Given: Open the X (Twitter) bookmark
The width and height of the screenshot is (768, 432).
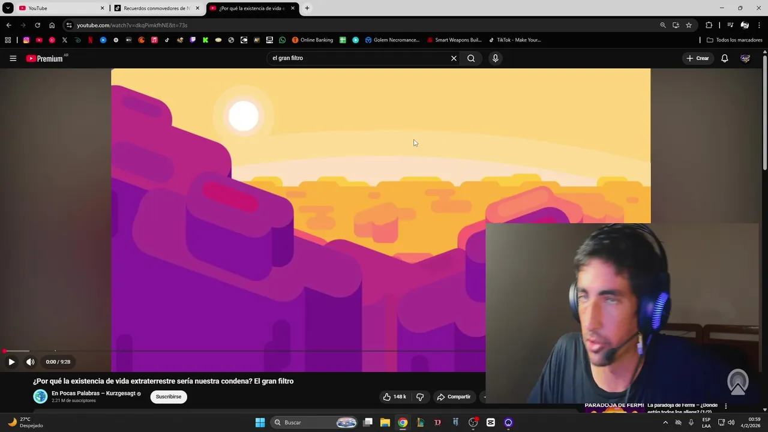Looking at the screenshot, I should [x=65, y=40].
